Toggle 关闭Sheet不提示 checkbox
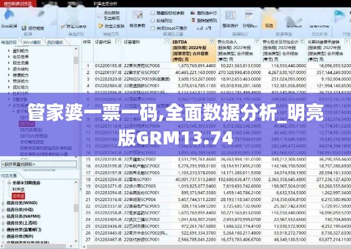The width and height of the screenshot is (351, 249). pyautogui.click(x=153, y=28)
